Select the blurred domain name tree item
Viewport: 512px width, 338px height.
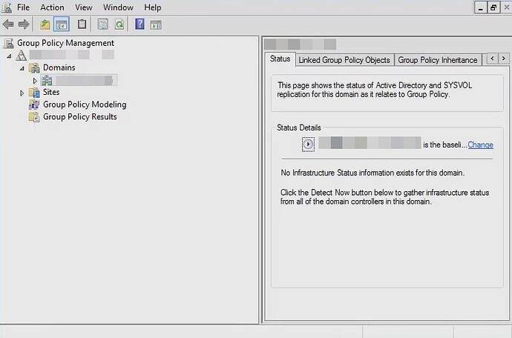tap(85, 80)
